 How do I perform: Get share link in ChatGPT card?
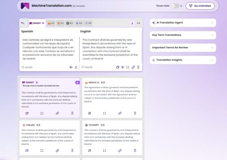(120, 151)
